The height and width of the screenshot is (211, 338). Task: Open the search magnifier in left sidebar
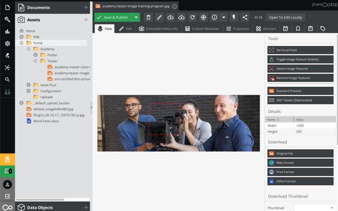7,79
